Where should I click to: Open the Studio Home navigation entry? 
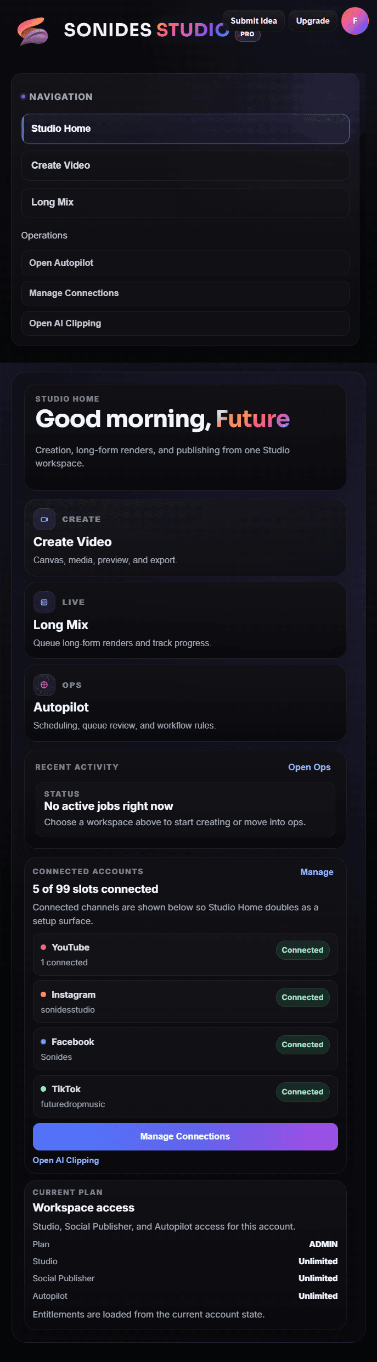coord(185,129)
